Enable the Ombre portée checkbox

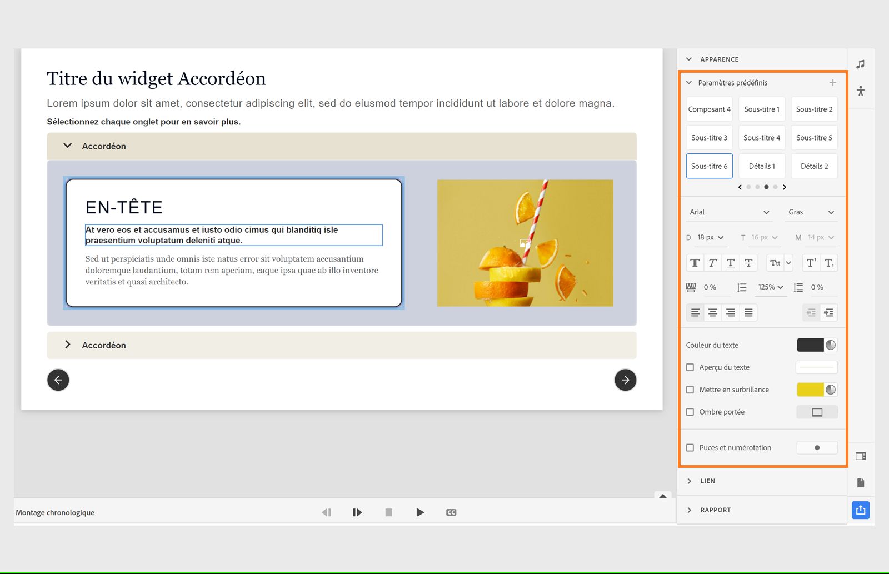point(690,412)
